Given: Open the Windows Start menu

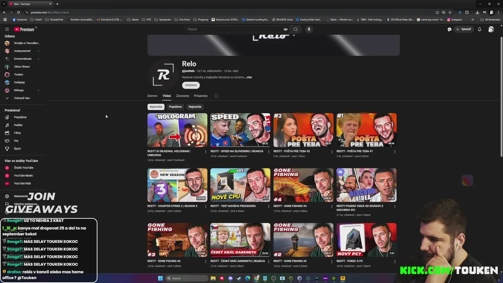Looking at the screenshot, I should 160,278.
